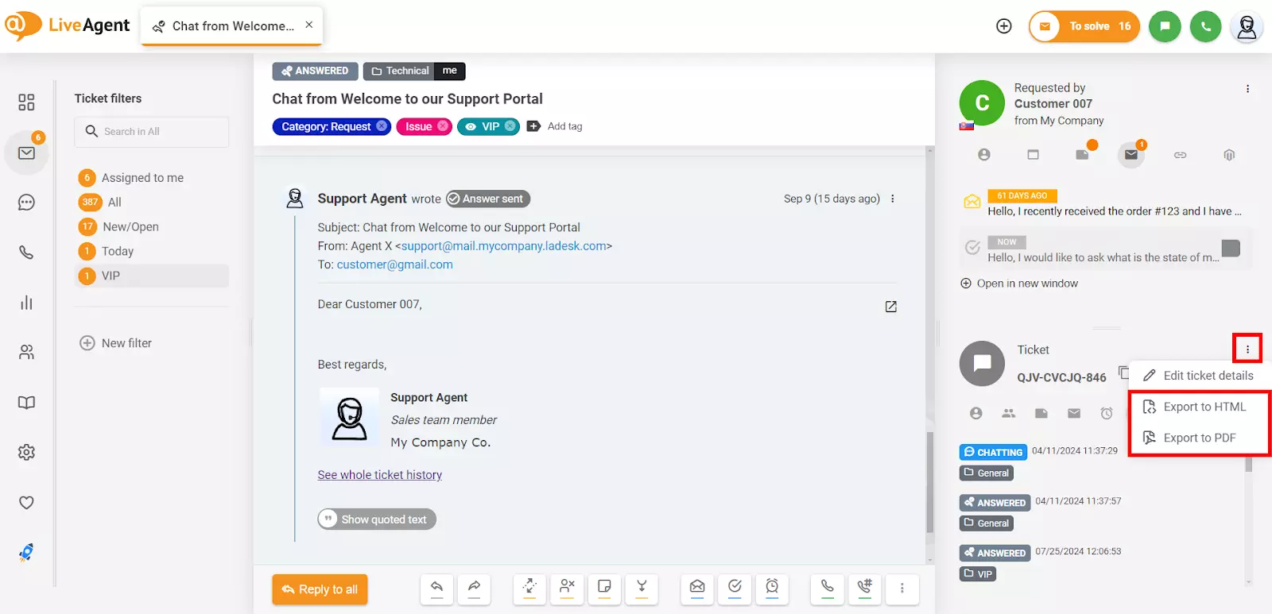
Task: Open the Calls phone icon in sidebar
Action: (26, 253)
